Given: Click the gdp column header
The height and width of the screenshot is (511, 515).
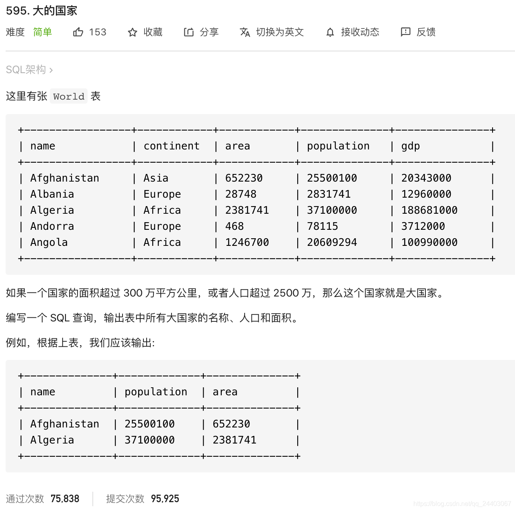Looking at the screenshot, I should point(411,146).
